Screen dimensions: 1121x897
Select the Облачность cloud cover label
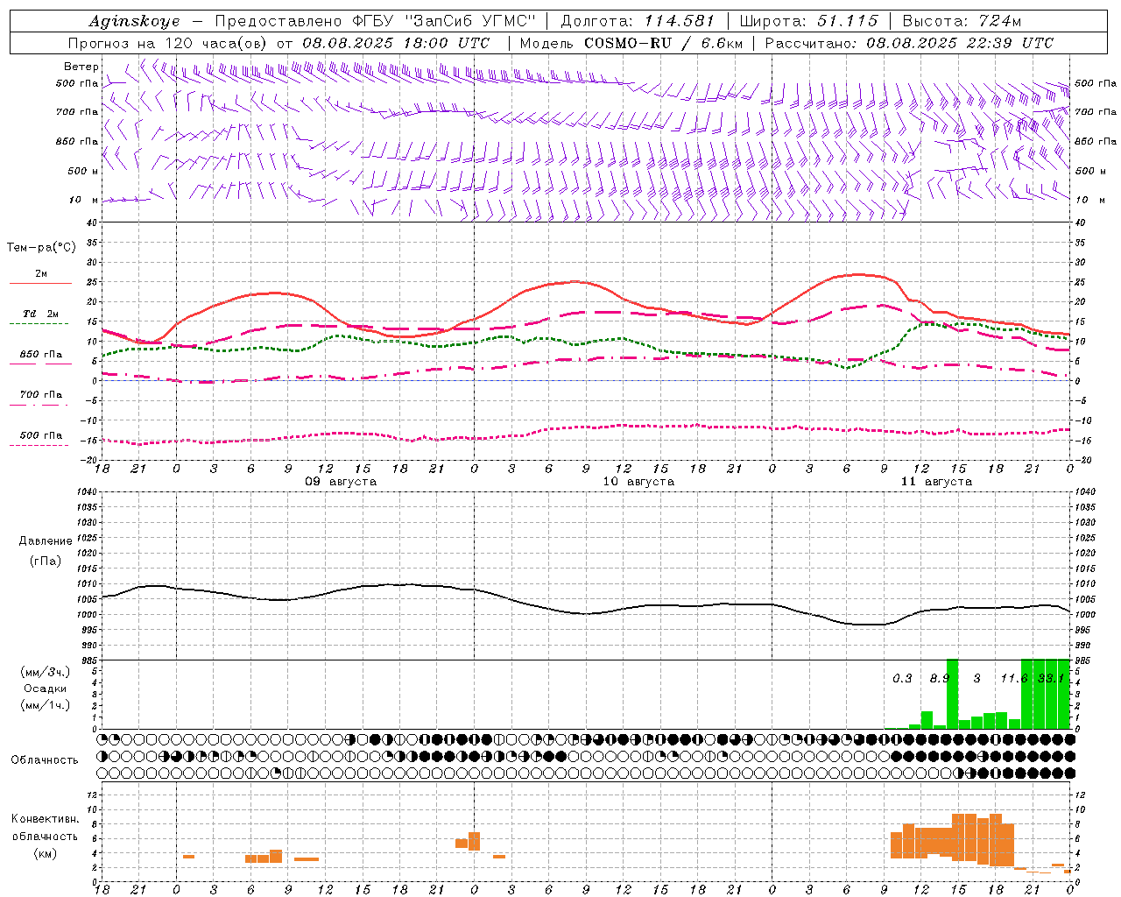(x=45, y=760)
